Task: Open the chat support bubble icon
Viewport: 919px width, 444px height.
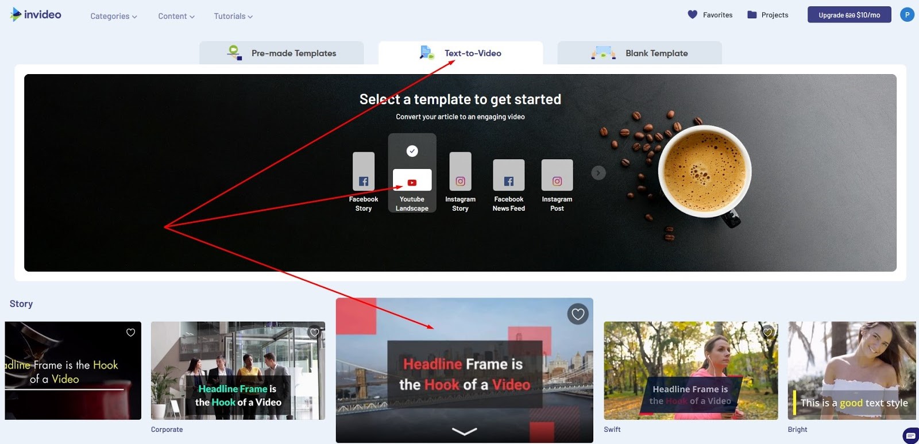Action: (x=910, y=436)
